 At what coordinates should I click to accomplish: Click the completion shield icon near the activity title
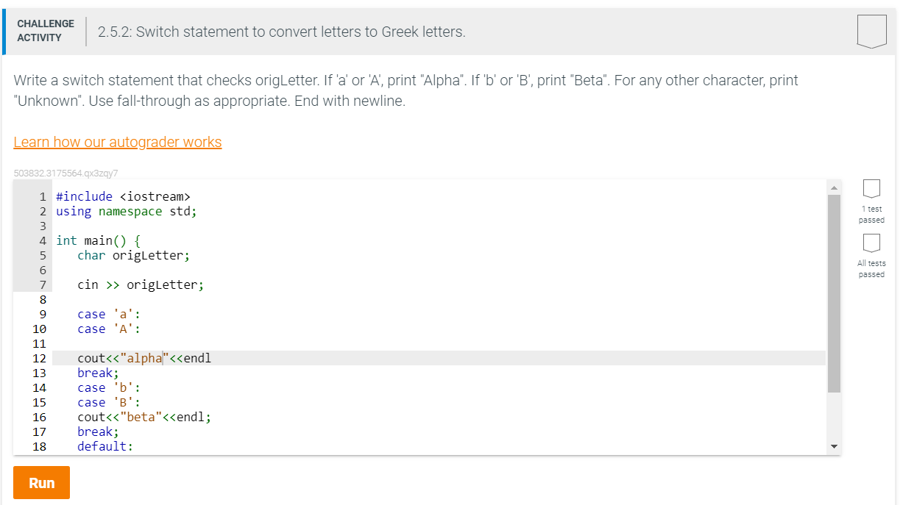[x=871, y=29]
